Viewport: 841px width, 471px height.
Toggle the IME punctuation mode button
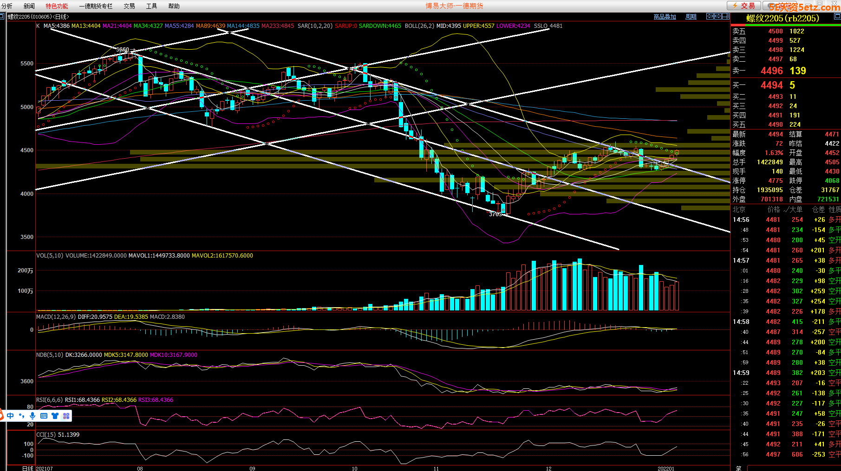point(21,416)
